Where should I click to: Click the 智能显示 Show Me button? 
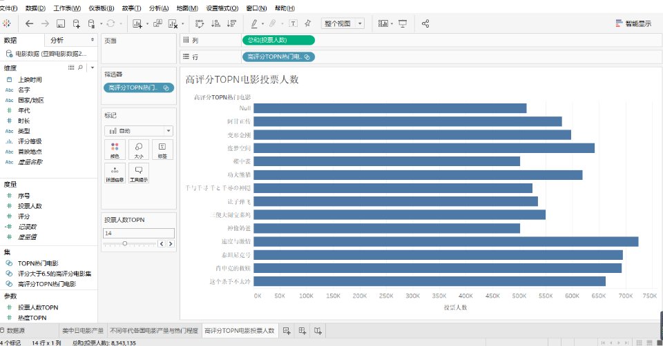633,23
